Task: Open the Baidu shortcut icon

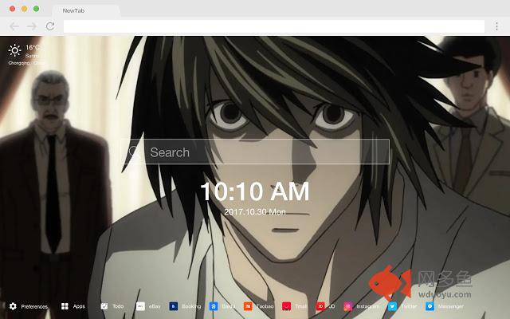Action: click(214, 306)
